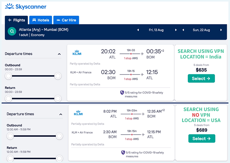
Task: Switch to the Hotels tab
Action: [41, 20]
